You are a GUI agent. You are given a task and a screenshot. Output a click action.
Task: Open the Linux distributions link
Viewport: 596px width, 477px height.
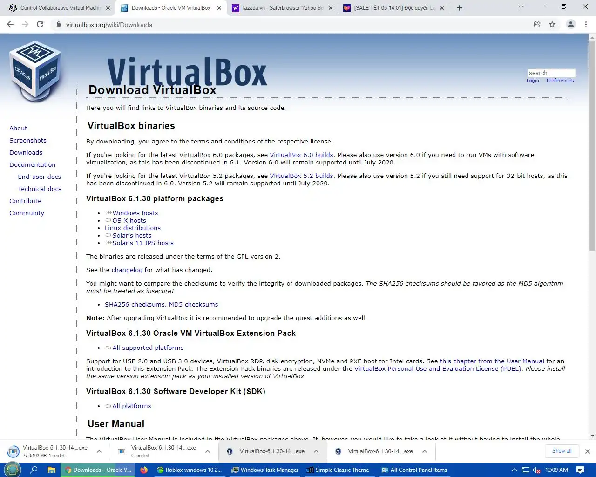[133, 228]
